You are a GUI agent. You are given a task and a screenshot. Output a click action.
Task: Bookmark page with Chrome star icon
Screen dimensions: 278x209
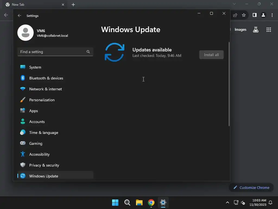coord(244,15)
